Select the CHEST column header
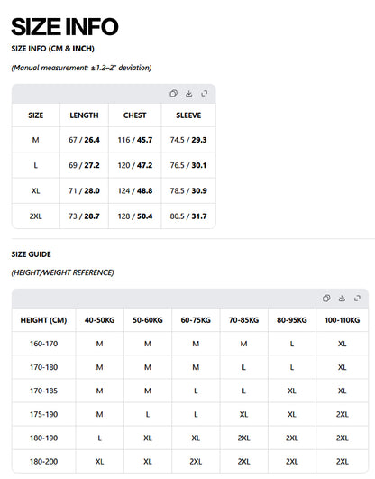 (x=134, y=115)
